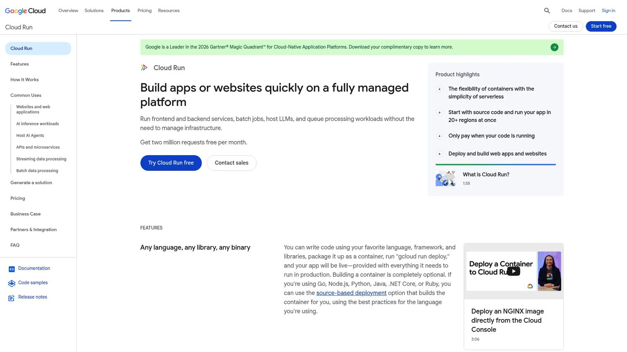Open the Docs link in header

(567, 11)
